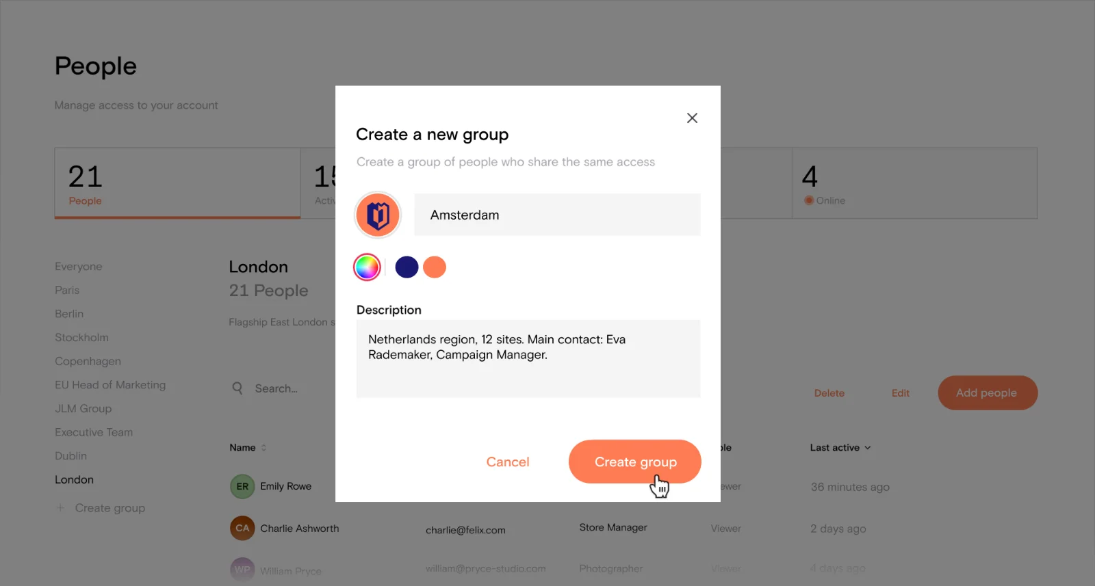Select the 21 People stats tab
This screenshot has height=586, width=1095.
pyautogui.click(x=177, y=183)
